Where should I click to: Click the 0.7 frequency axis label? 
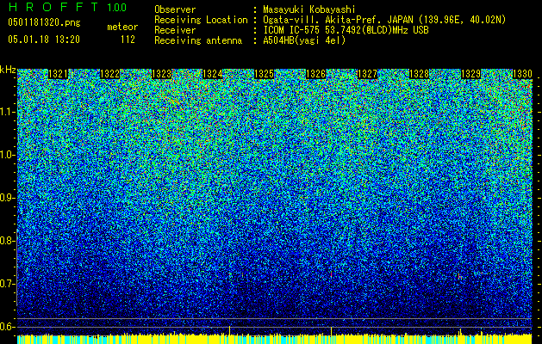[x=7, y=284]
